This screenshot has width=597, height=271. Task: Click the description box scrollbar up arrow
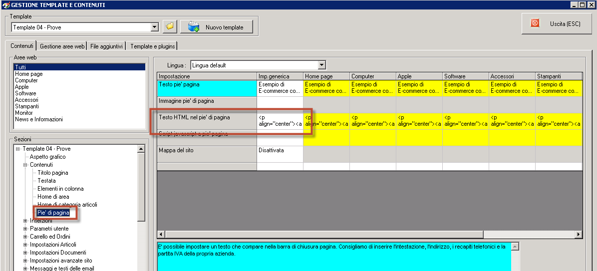click(516, 246)
